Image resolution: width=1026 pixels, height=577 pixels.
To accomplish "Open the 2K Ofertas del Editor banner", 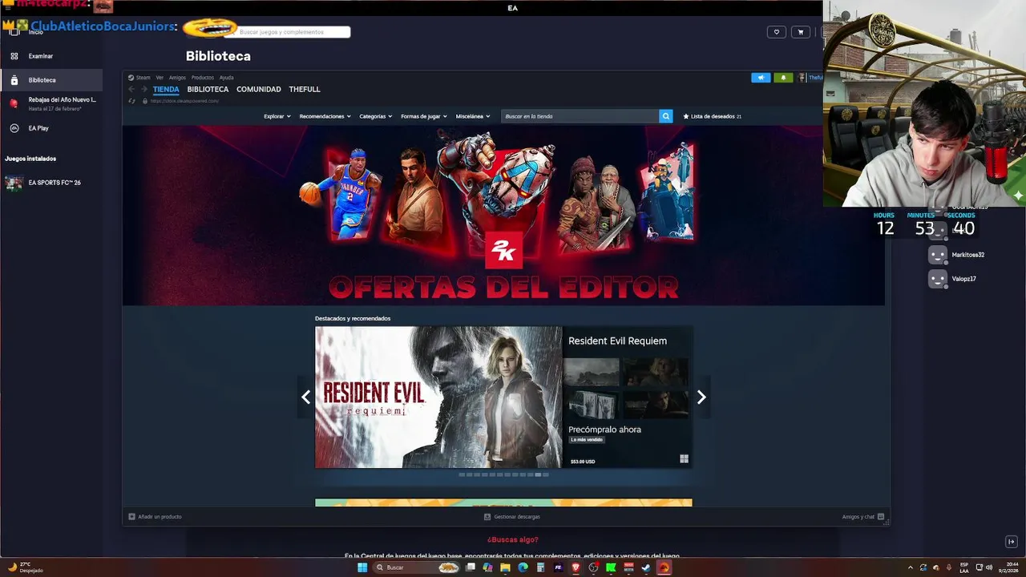I will (x=503, y=215).
